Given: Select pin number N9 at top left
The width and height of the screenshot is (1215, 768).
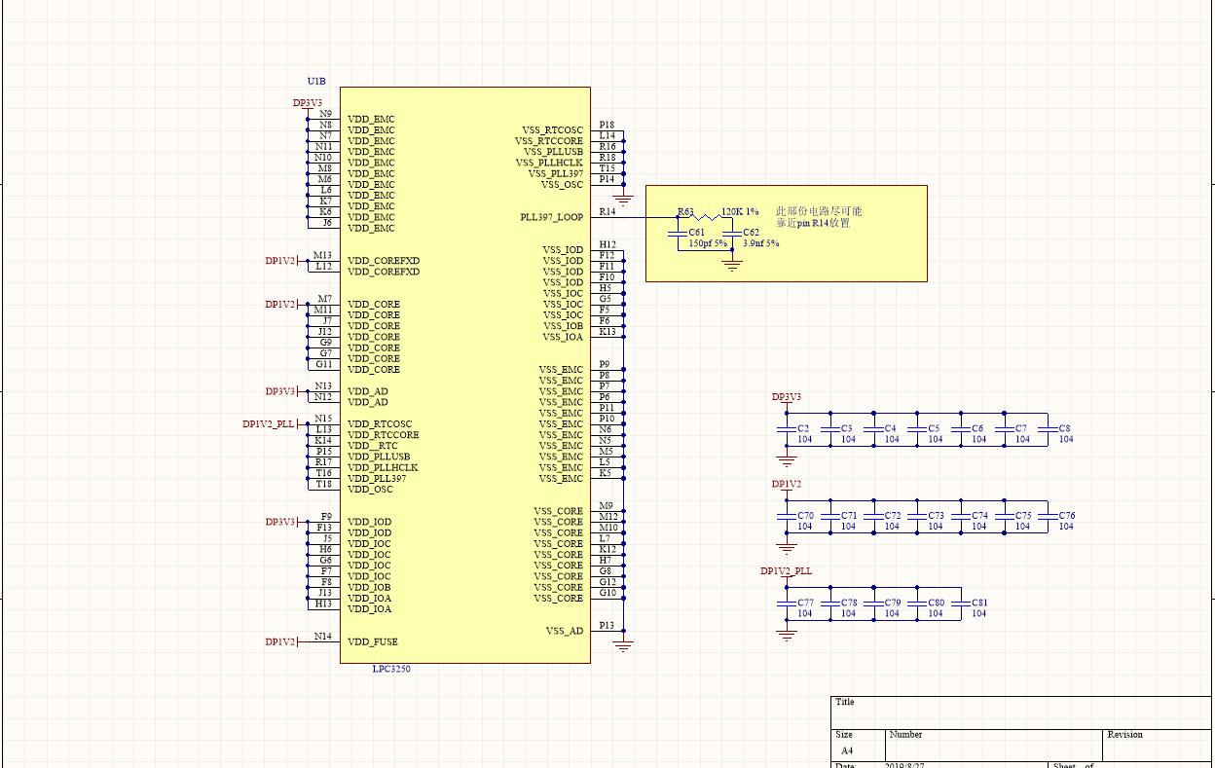Looking at the screenshot, I should tap(325, 114).
